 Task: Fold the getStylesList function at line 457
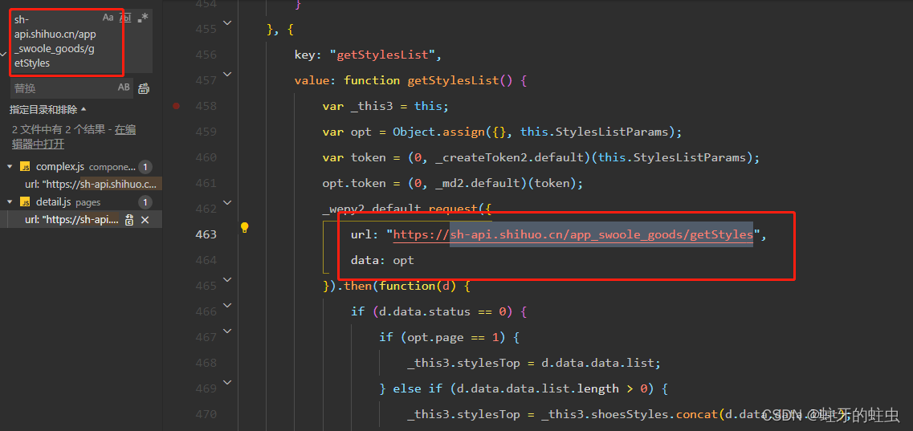[x=227, y=74]
